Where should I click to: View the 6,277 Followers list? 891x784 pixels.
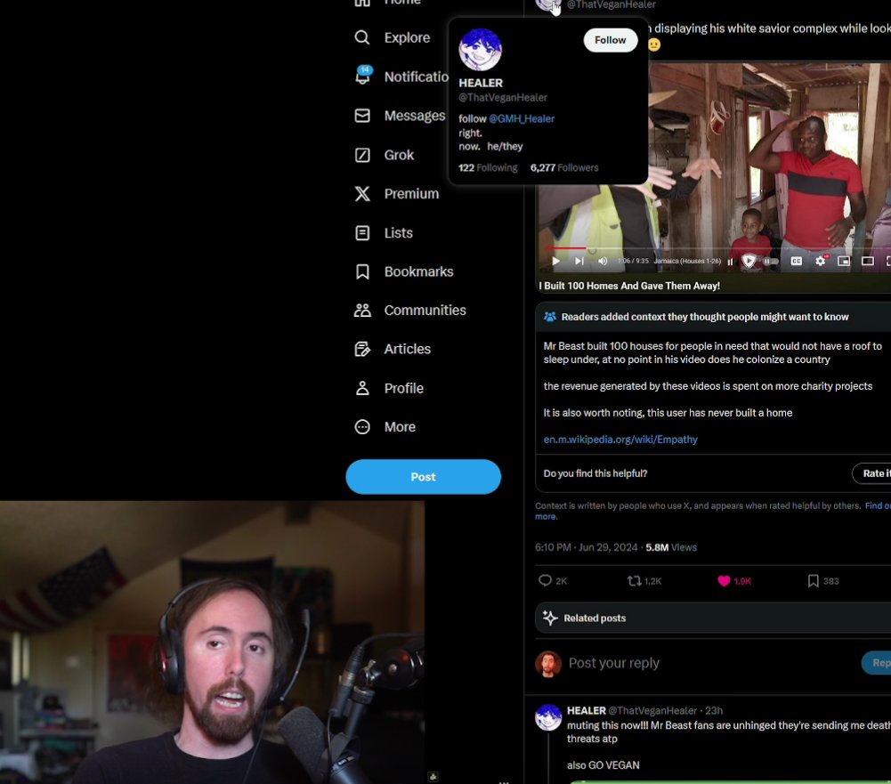(x=563, y=167)
